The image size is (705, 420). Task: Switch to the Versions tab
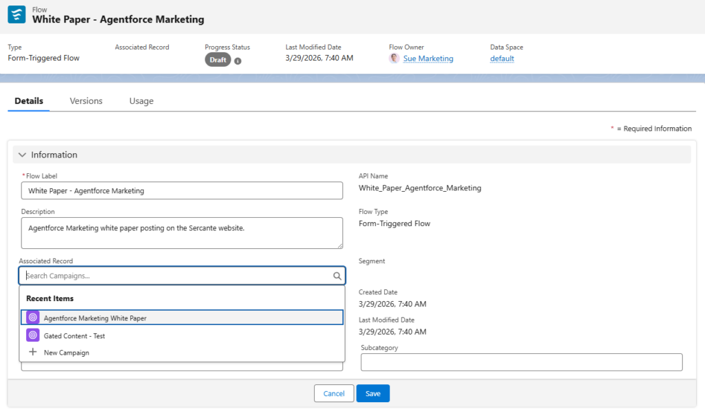coord(85,100)
